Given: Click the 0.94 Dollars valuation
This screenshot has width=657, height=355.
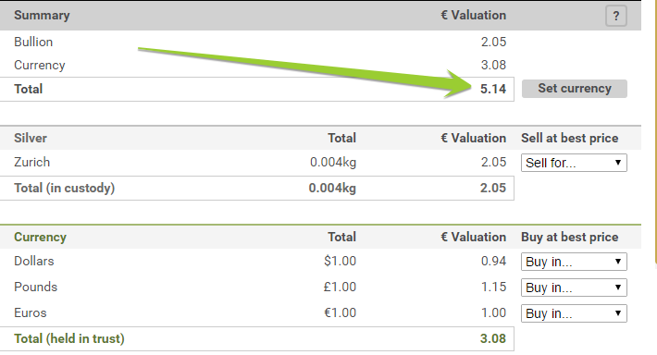Looking at the screenshot, I should coord(493,262).
